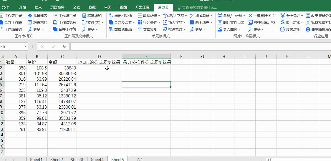331x161 pixels.
Task: Click the formula bar confirm checkmark
Action: [x=53, y=47]
